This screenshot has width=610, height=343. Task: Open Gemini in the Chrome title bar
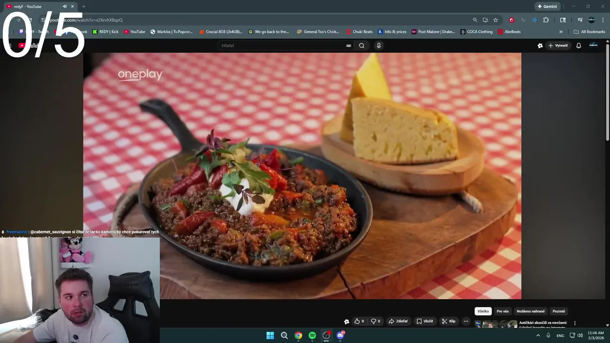[547, 7]
